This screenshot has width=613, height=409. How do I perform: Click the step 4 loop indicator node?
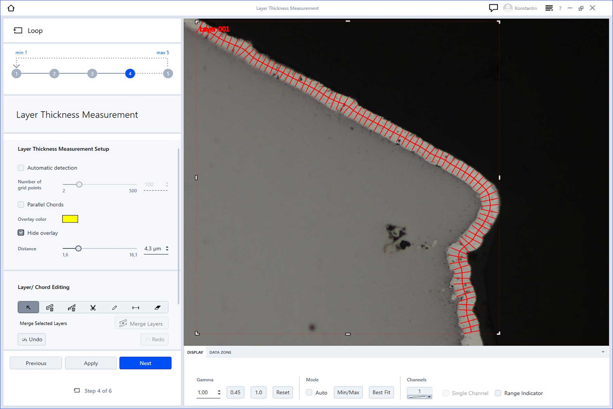[x=130, y=73]
